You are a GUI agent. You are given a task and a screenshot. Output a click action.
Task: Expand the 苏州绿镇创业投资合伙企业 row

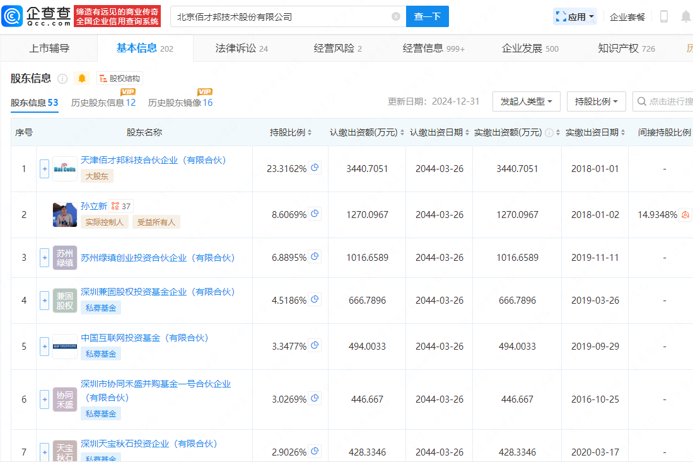coord(44,258)
